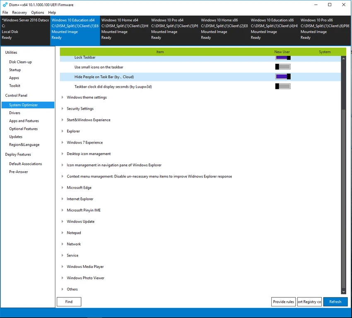Expand the Windows Update group
The width and height of the screenshot is (352, 318).
63,221
